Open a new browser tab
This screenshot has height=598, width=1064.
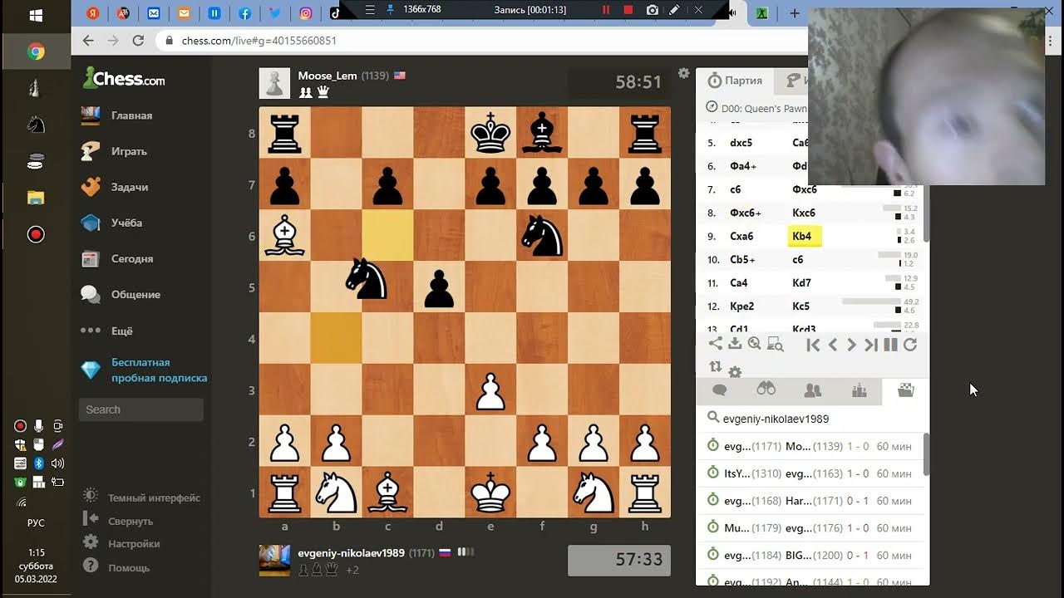click(x=794, y=13)
